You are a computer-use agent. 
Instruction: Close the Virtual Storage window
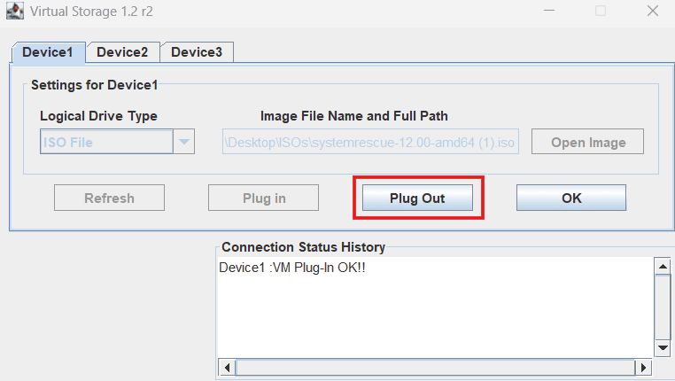652,12
